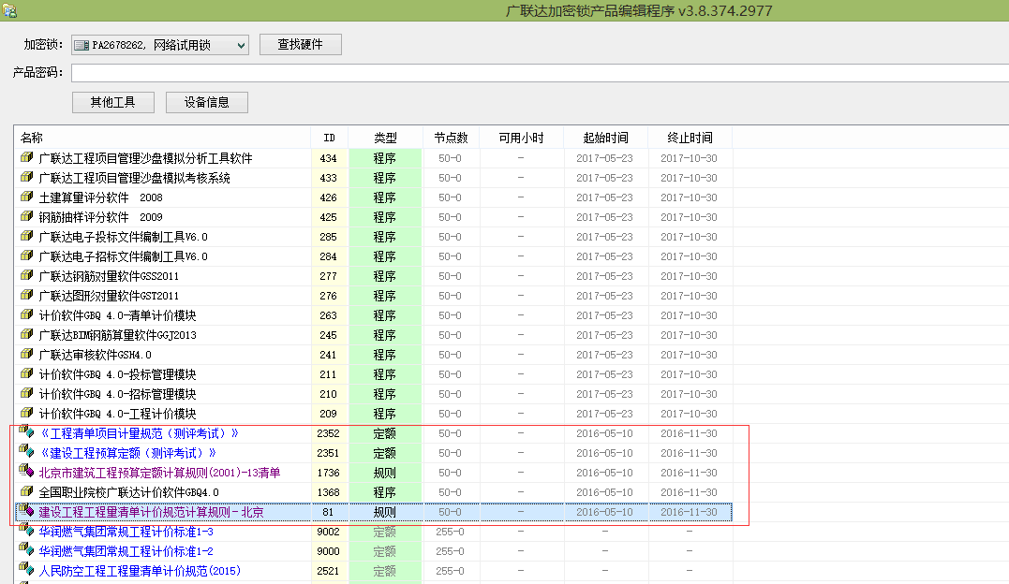Click ID cell 9002
The width and height of the screenshot is (1009, 584).
(329, 532)
